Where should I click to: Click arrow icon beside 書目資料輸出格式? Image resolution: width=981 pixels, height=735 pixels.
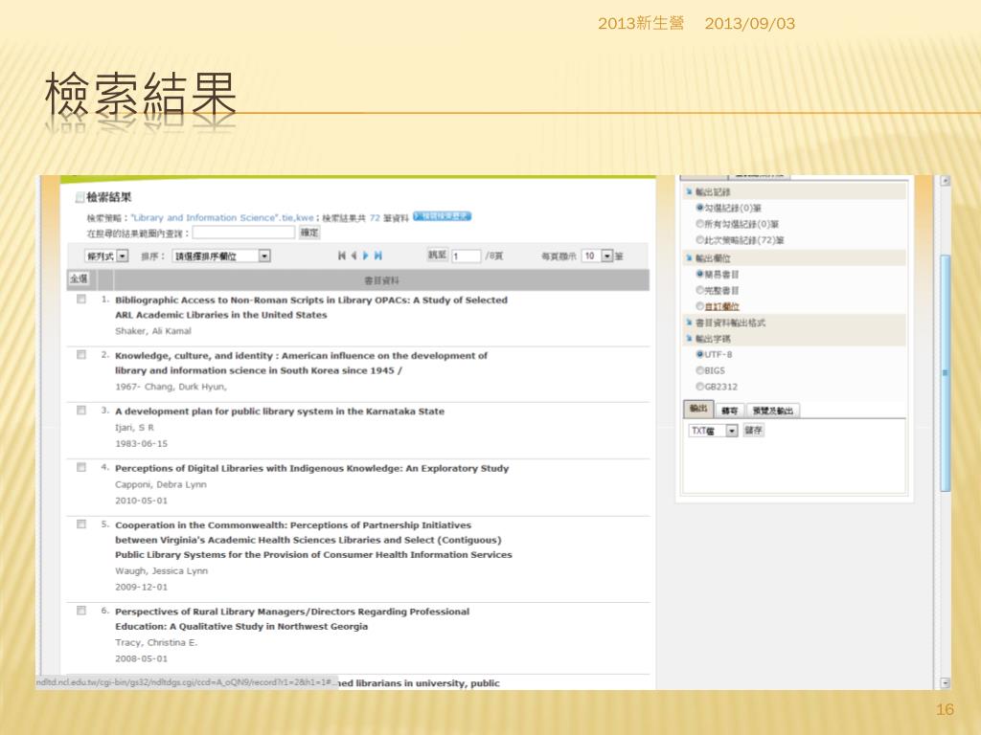689,323
